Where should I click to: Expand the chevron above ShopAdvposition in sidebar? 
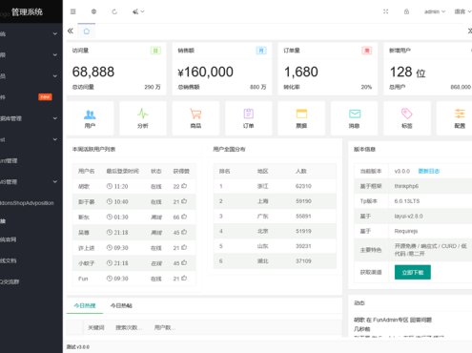[x=55, y=181]
